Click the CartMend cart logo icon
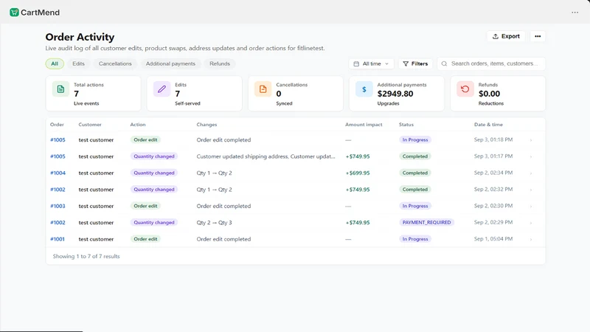This screenshot has height=332, width=590. pos(14,13)
